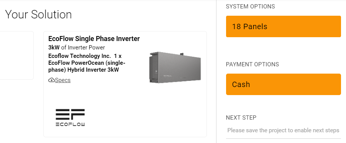Click the SYSTEM OPTIONS section label

click(251, 7)
